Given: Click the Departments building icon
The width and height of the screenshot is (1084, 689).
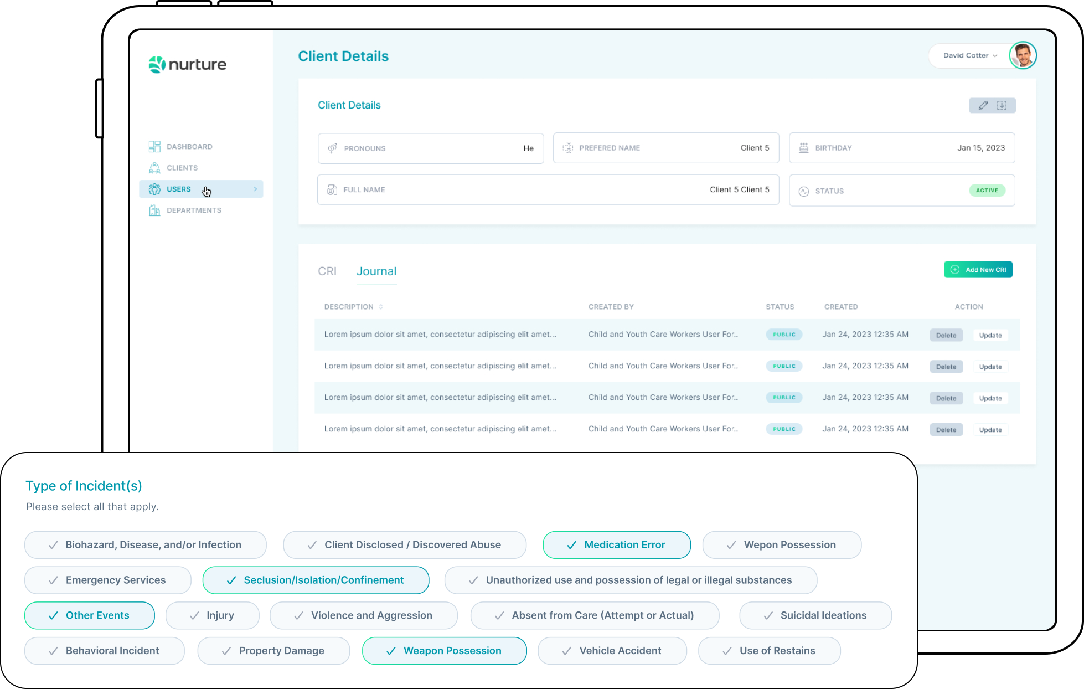Looking at the screenshot, I should tap(154, 210).
